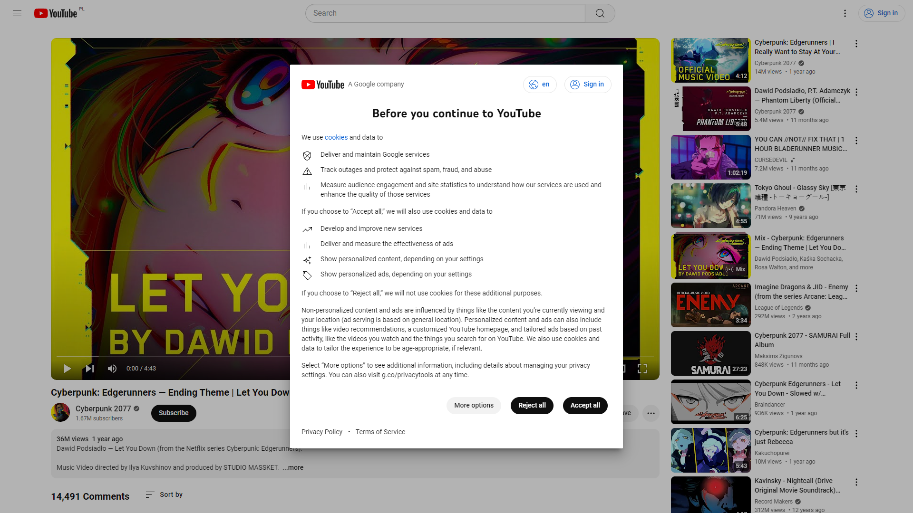Click the Accept all button
913x513 pixels.
585,406
